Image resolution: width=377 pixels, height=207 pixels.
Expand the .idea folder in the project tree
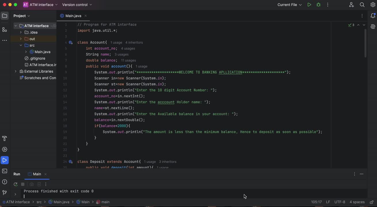[x=21, y=32]
